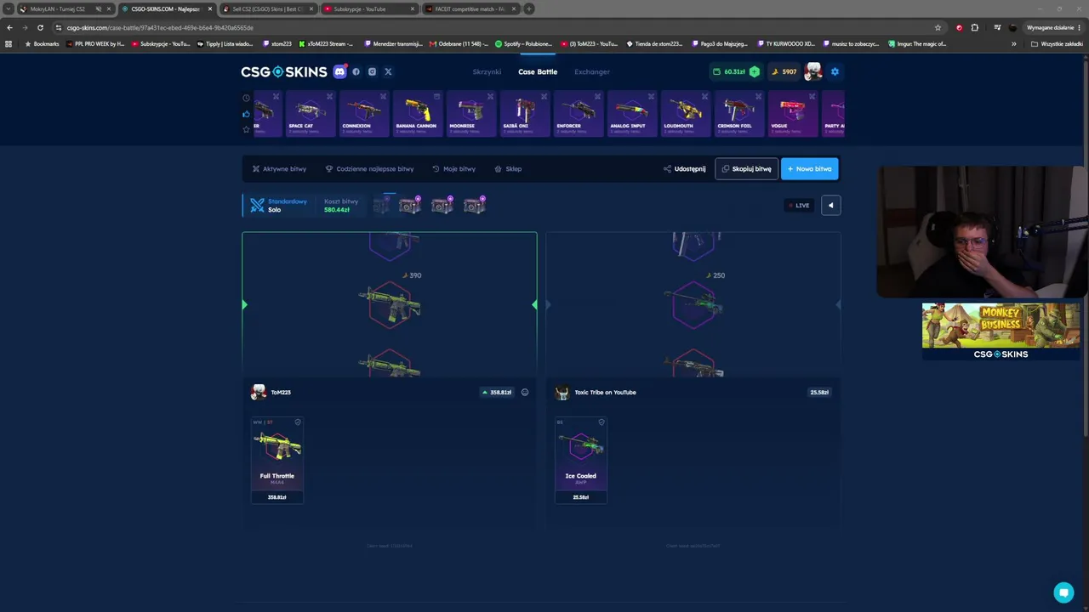Click the Full Throttle M4A4 skin card
Screen dimensions: 1089x612
277,460
